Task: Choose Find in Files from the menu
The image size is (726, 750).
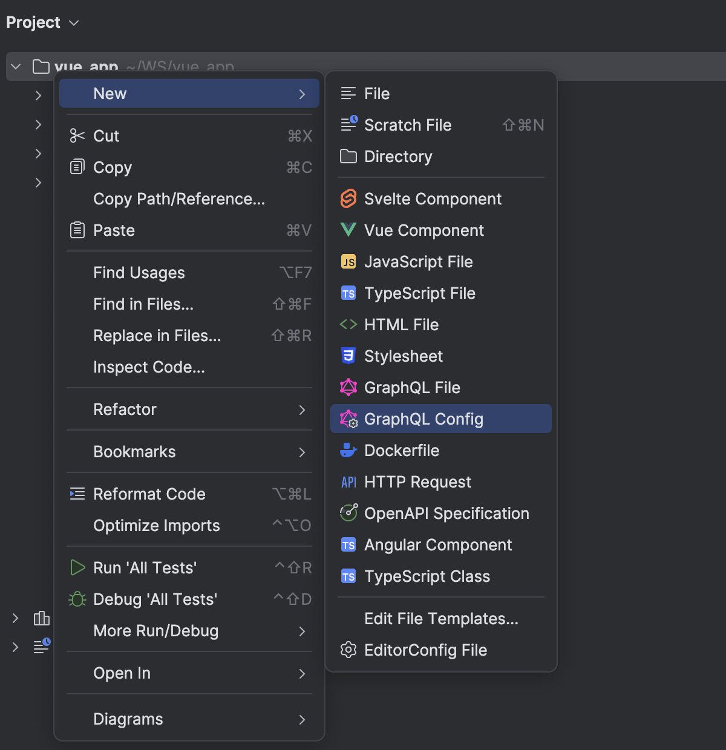Action: (x=143, y=304)
